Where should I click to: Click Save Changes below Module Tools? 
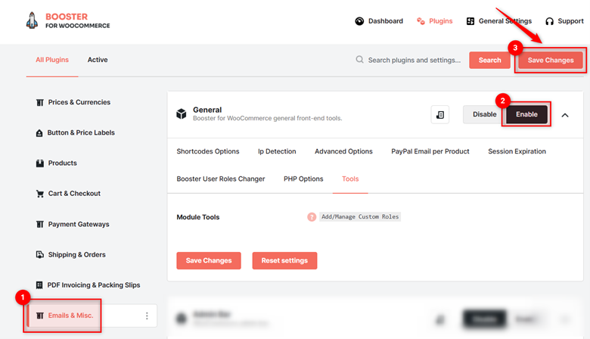pyautogui.click(x=209, y=261)
